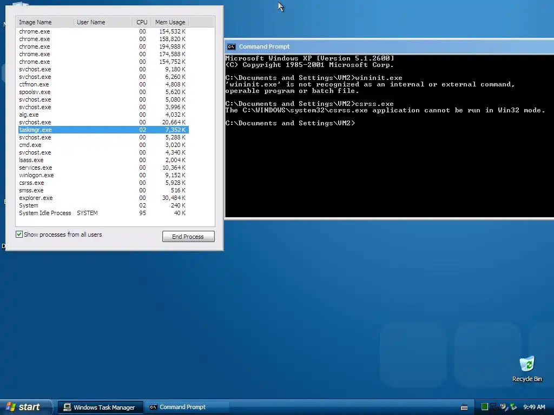The image size is (554, 415).
Task: Click the language bar keyboard icon
Action: point(464,407)
